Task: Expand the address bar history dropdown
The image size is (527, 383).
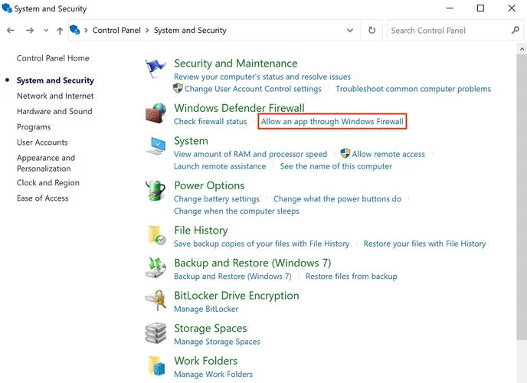Action: tap(350, 31)
